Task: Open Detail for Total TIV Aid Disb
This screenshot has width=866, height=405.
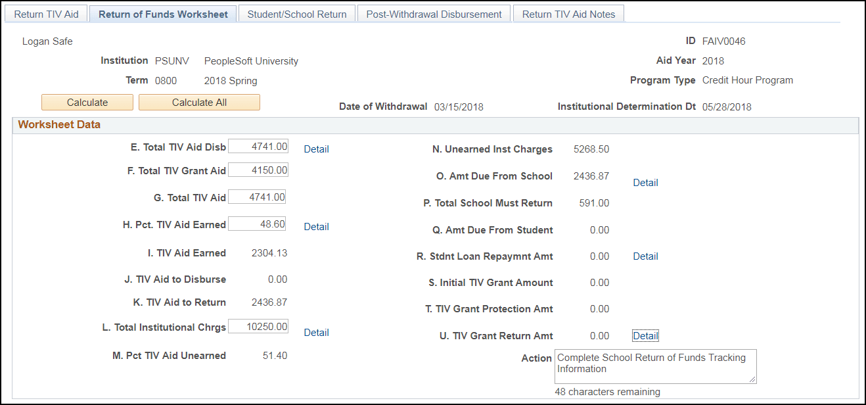Action: (316, 149)
